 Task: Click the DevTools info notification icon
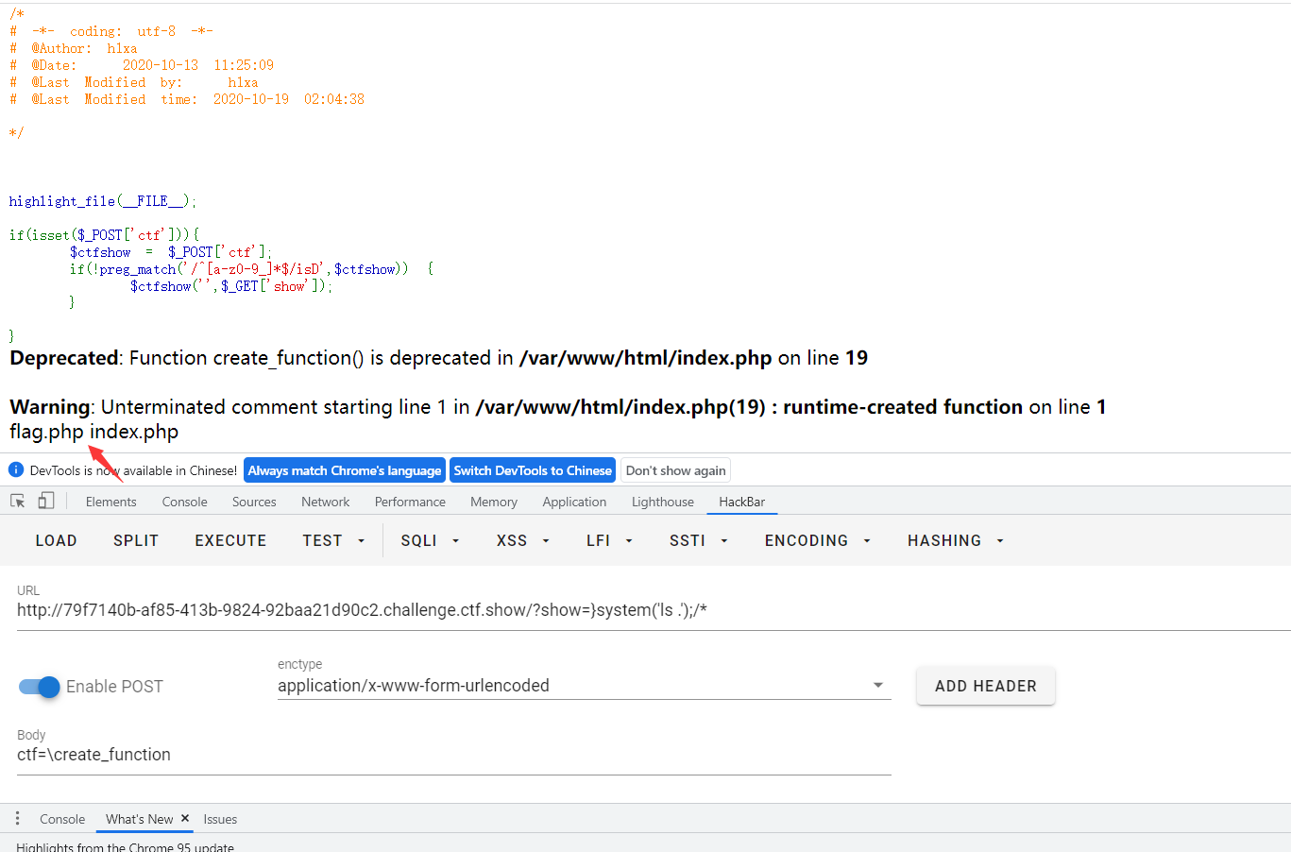[16, 469]
